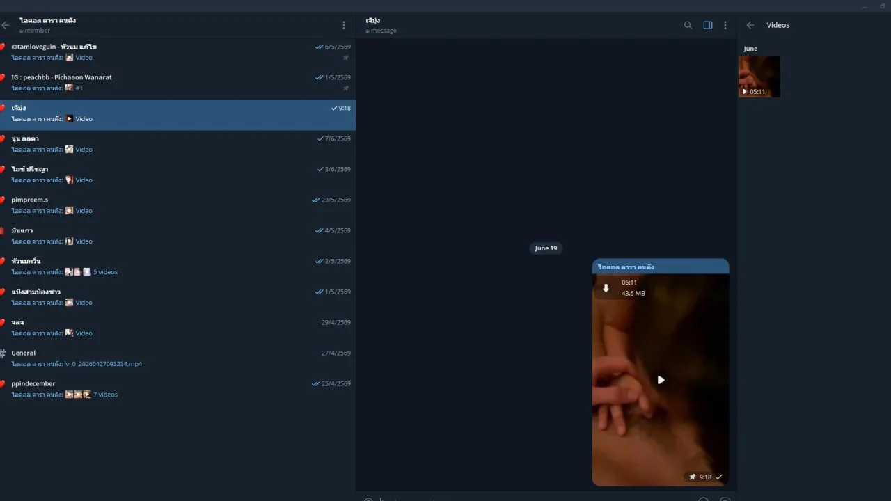The image size is (891, 501).
Task: Open the topic dated 2/5/2569
Action: coord(178,267)
